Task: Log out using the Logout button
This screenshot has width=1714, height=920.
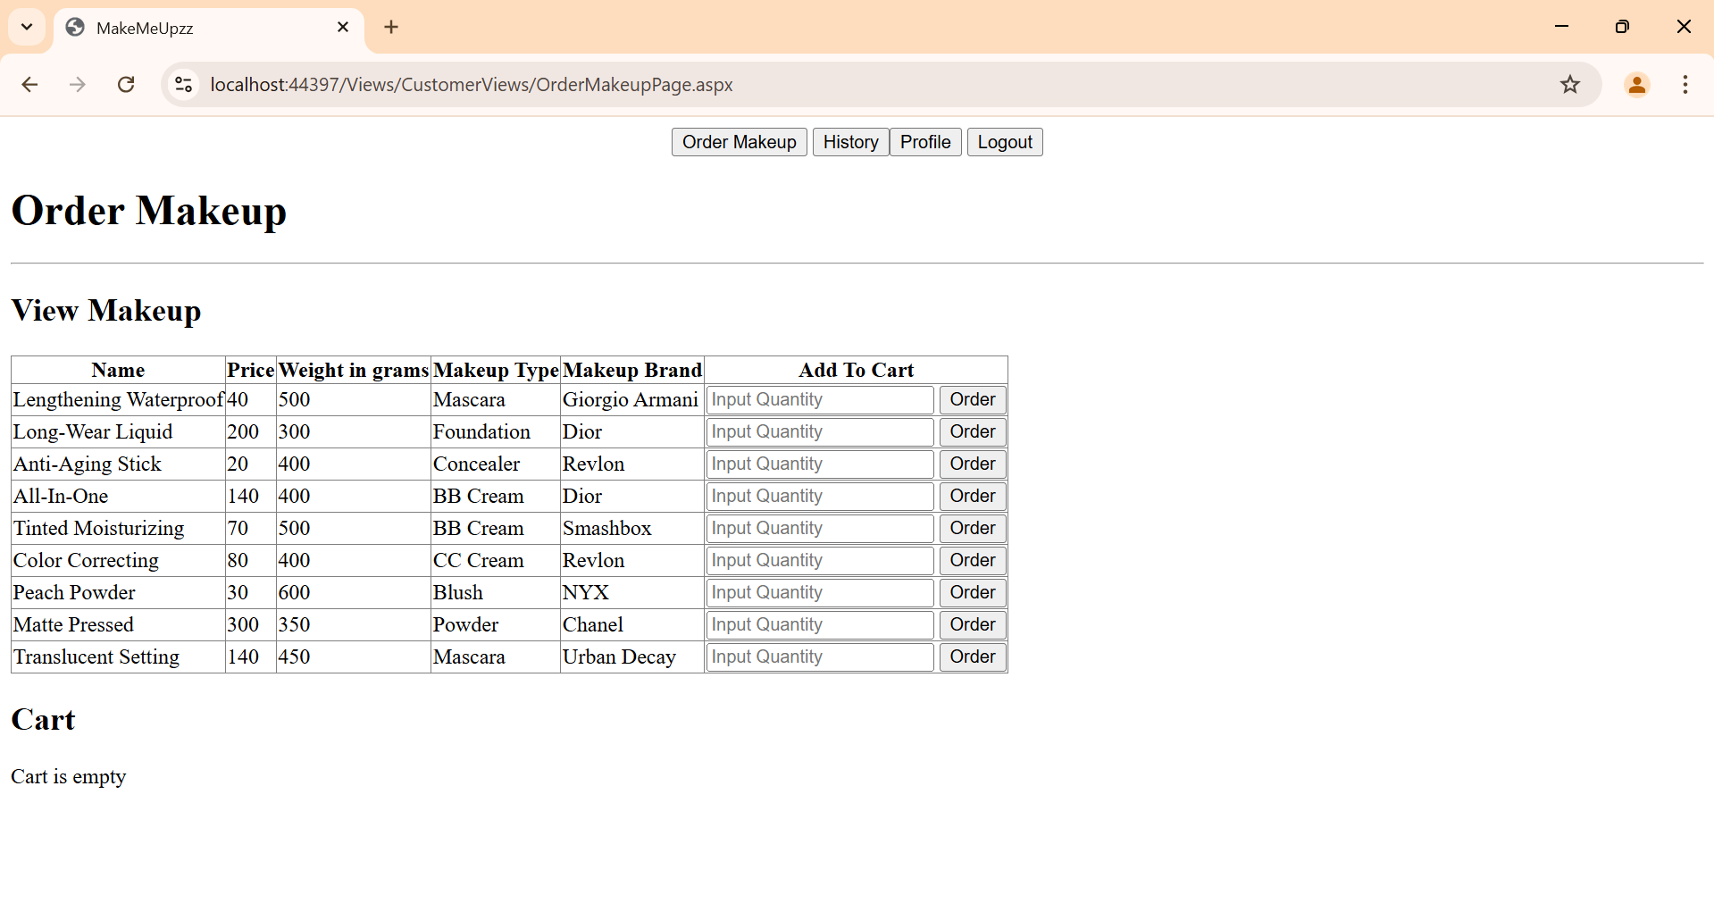Action: click(1004, 142)
